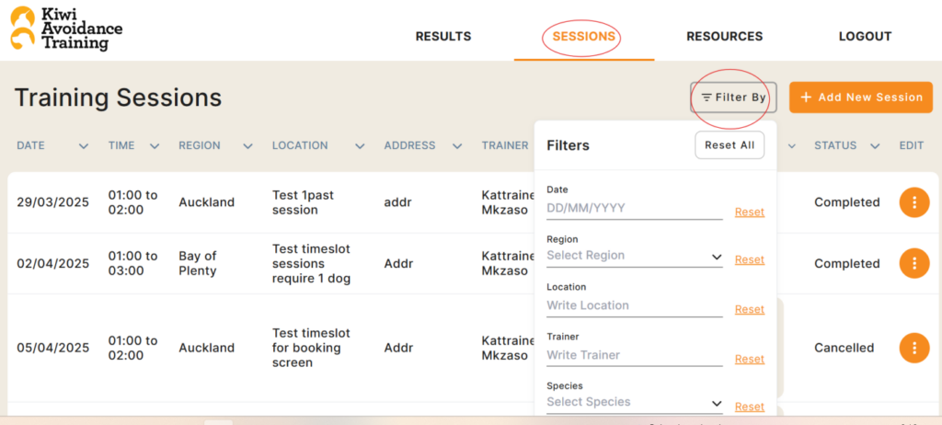Sort by Region column chevron
Image resolution: width=942 pixels, height=425 pixels.
coord(247,146)
